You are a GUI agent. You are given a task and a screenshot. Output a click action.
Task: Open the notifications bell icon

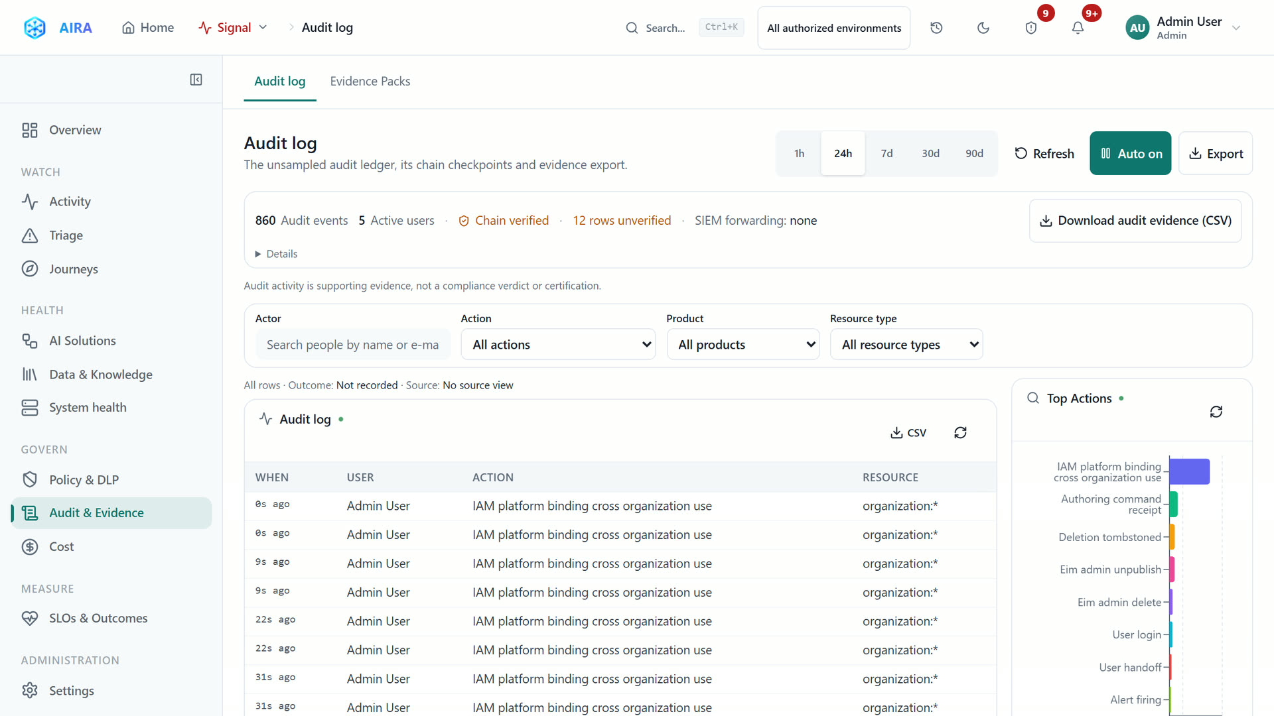point(1078,28)
